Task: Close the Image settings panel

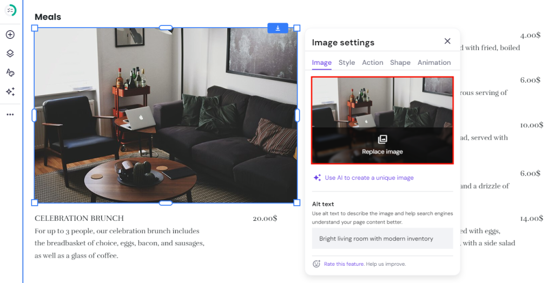Action: point(447,41)
